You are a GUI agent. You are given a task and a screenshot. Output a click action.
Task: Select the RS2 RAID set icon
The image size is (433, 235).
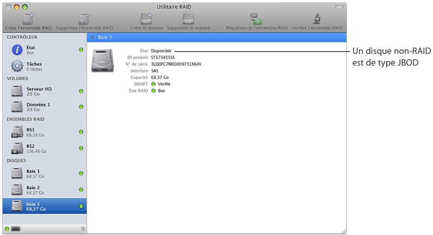click(x=17, y=148)
